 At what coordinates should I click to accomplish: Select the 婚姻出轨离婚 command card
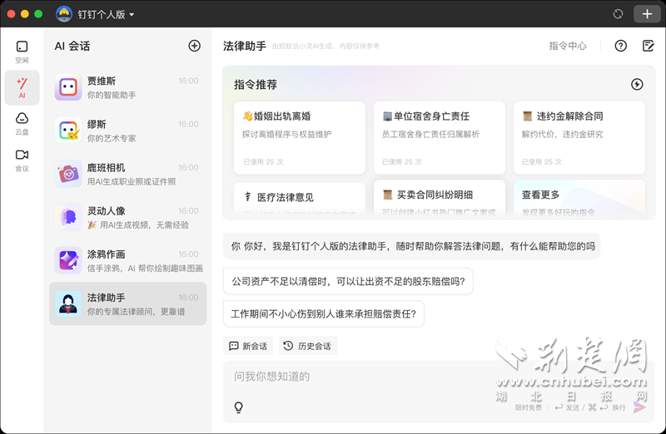click(300, 137)
